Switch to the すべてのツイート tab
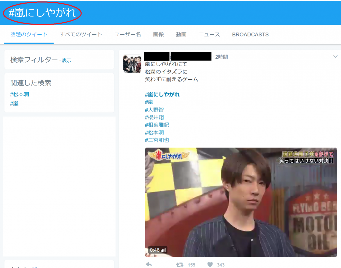The width and height of the screenshot is (341, 268). coord(81,34)
